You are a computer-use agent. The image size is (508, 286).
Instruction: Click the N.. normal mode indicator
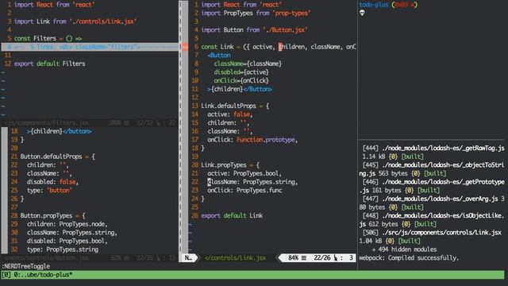188,257
